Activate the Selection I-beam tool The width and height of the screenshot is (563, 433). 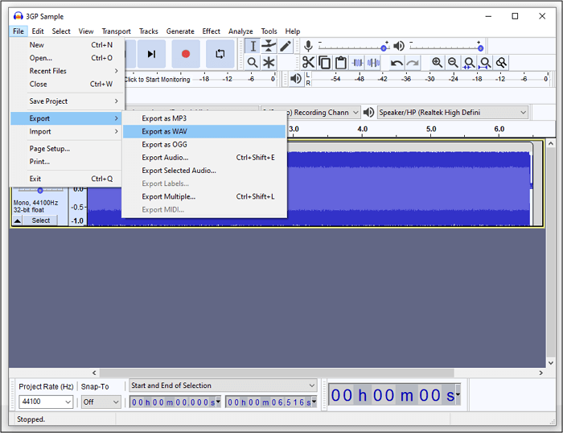253,46
